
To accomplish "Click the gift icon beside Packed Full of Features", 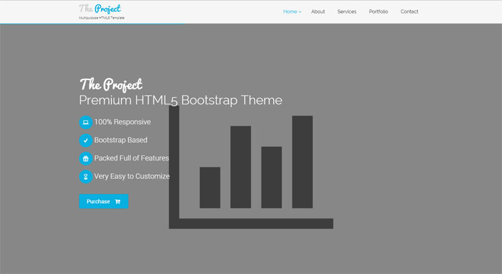I will (86, 158).
